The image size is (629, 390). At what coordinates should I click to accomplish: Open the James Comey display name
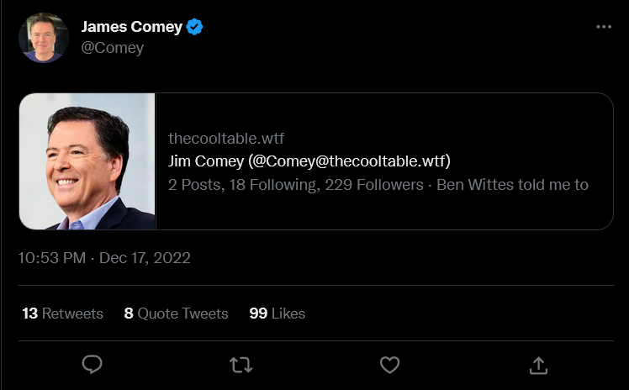point(131,27)
